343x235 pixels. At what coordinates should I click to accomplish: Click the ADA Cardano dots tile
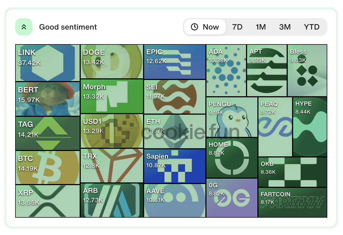tap(226, 70)
